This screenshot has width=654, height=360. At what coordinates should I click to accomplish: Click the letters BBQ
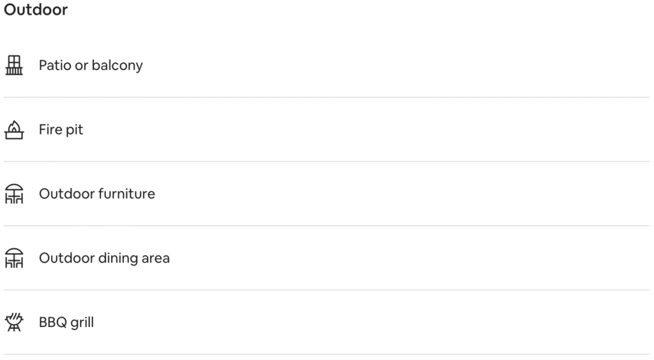(x=52, y=322)
